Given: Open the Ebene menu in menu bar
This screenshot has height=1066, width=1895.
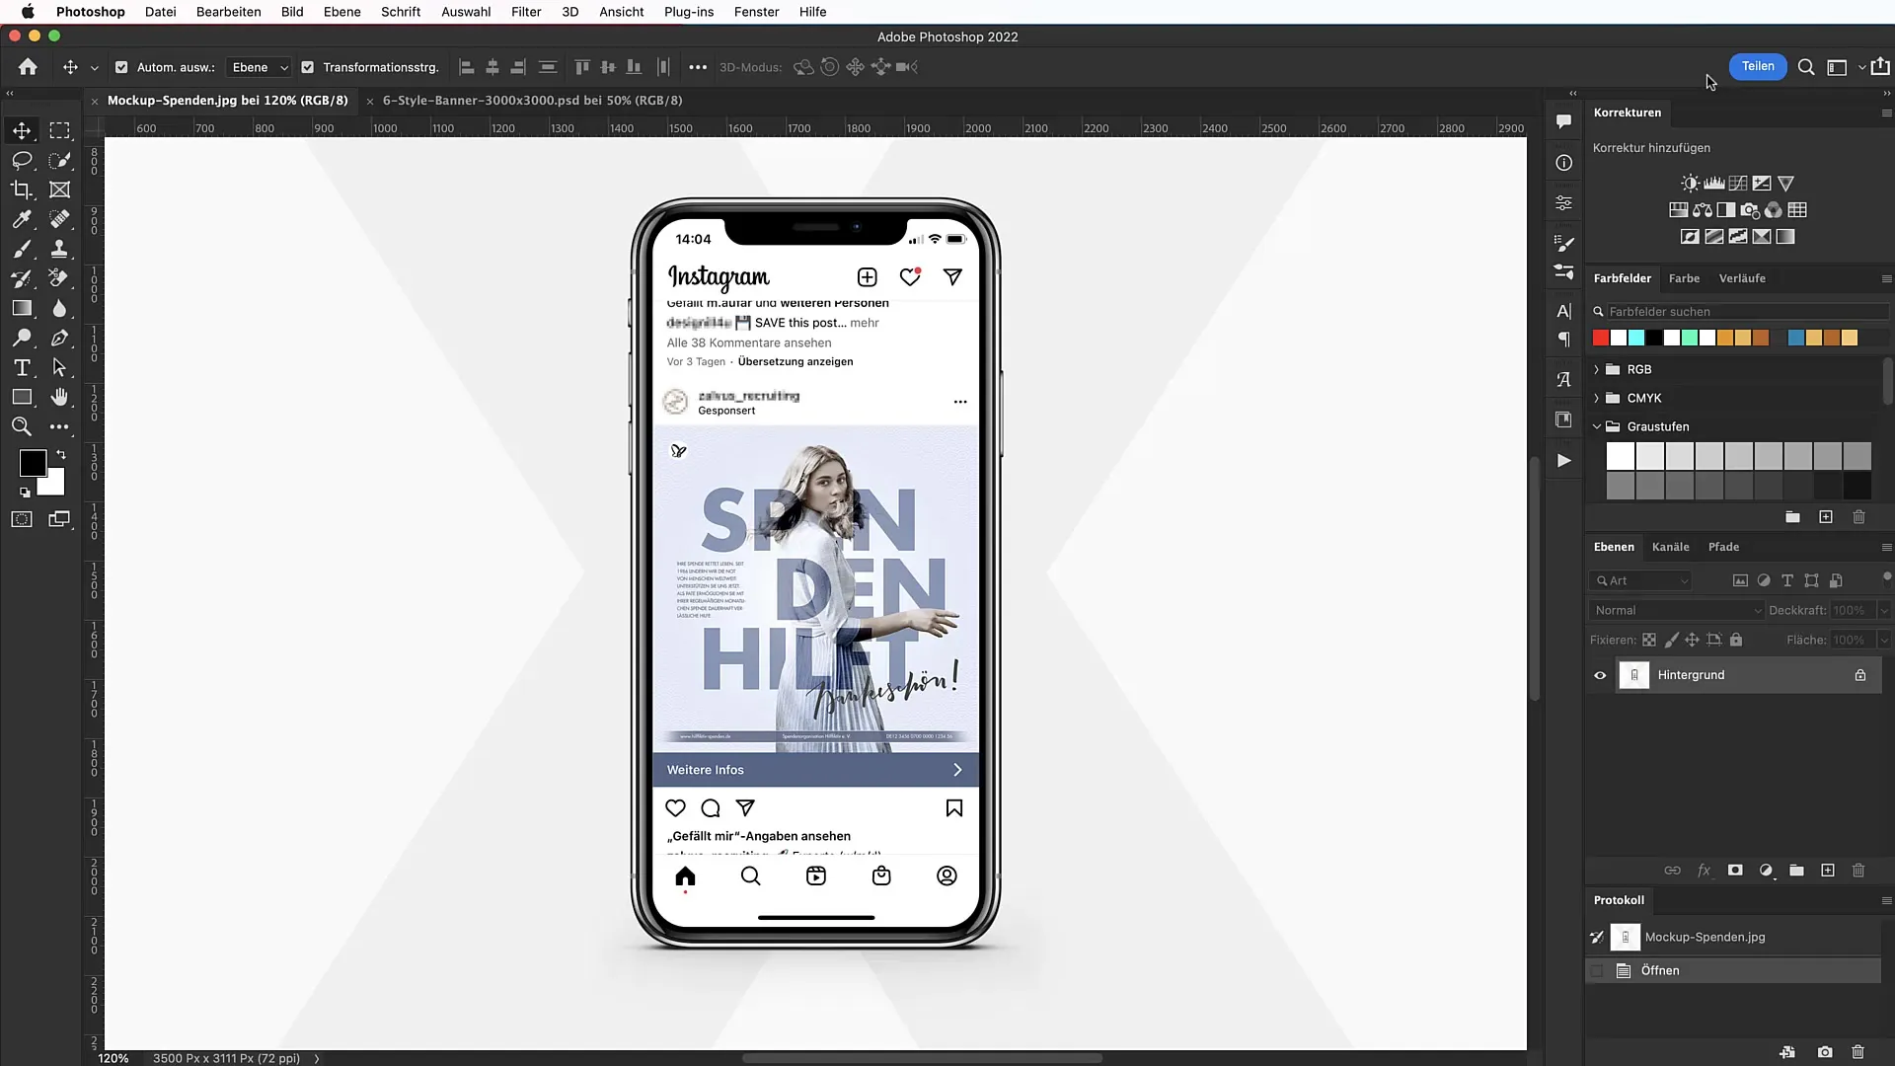Looking at the screenshot, I should (x=341, y=12).
